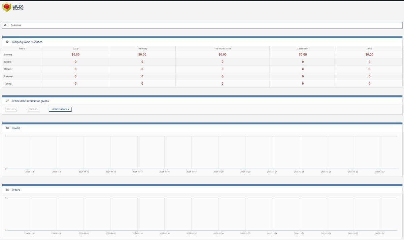Click the Today column header
Viewport: 404px width, 240px height.
(x=75, y=48)
